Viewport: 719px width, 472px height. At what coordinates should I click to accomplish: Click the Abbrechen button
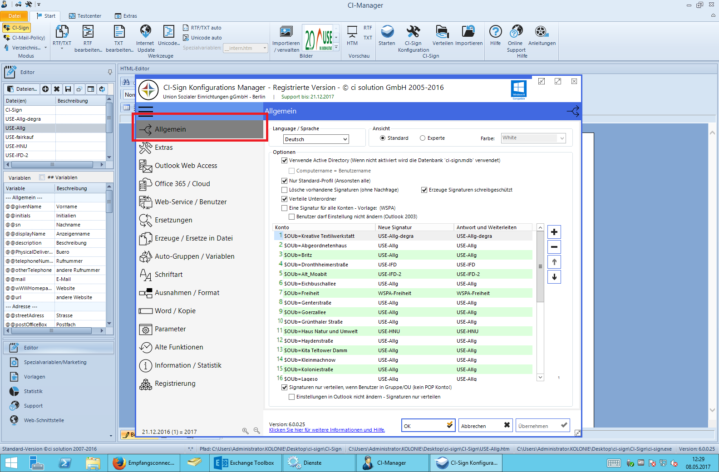pyautogui.click(x=485, y=426)
